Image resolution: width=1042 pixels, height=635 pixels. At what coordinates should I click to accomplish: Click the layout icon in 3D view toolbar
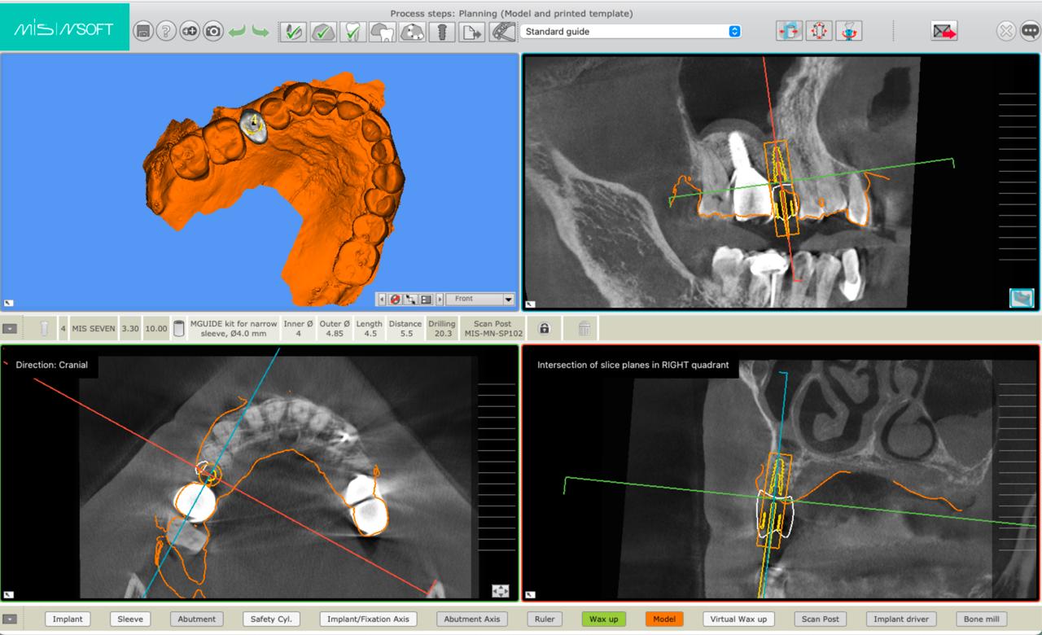coord(427,300)
